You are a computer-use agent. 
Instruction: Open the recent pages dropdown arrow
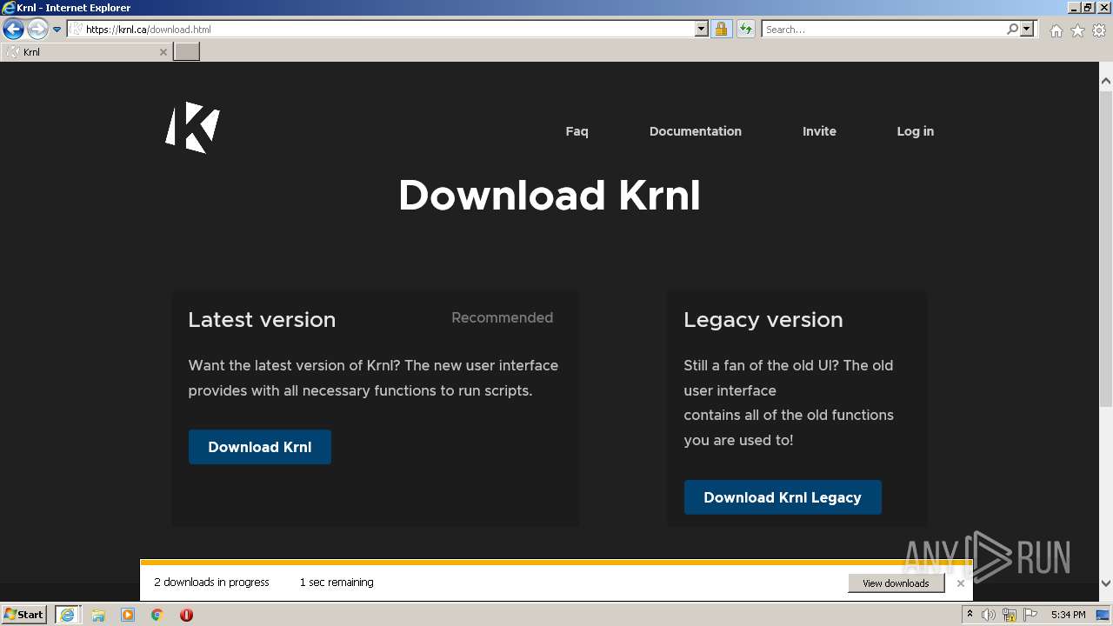(x=57, y=30)
